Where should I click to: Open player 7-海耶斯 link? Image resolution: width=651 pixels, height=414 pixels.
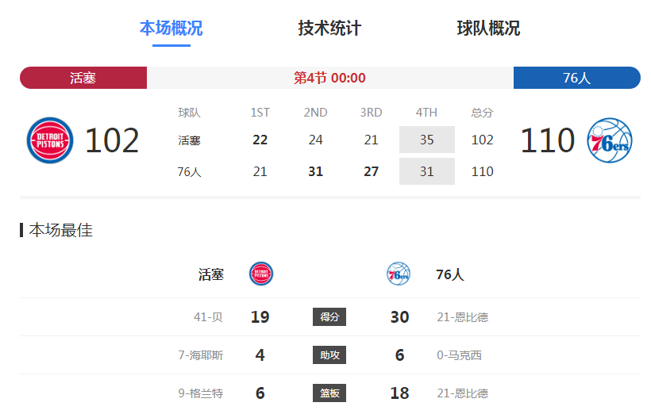tap(201, 355)
